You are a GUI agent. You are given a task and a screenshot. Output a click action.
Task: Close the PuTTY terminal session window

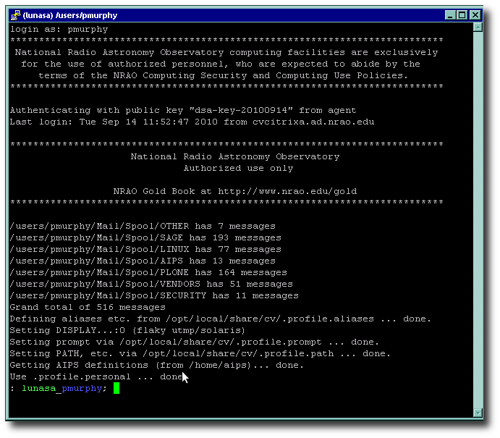pos(475,14)
